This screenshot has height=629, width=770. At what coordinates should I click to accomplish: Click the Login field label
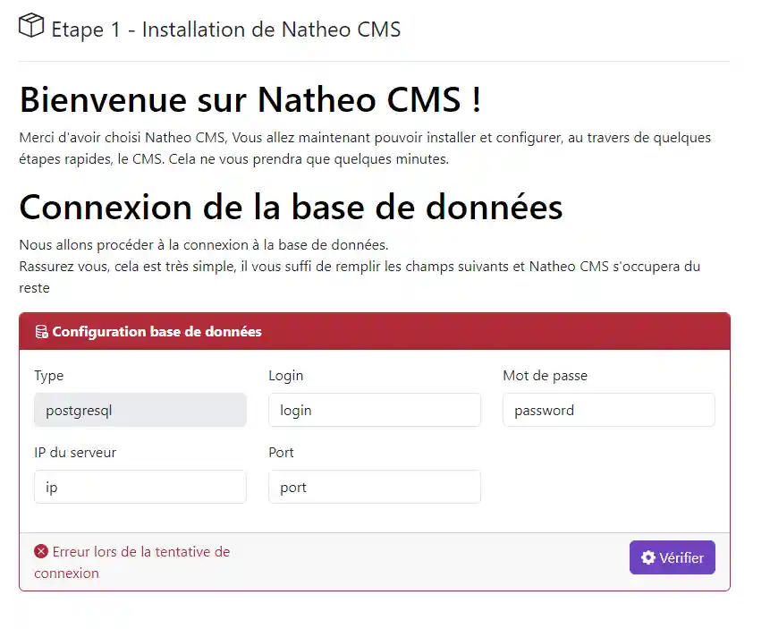(285, 376)
